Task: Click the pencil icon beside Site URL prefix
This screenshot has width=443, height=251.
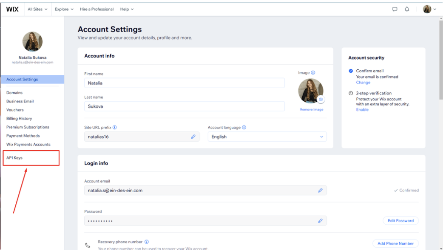Action: [x=193, y=137]
